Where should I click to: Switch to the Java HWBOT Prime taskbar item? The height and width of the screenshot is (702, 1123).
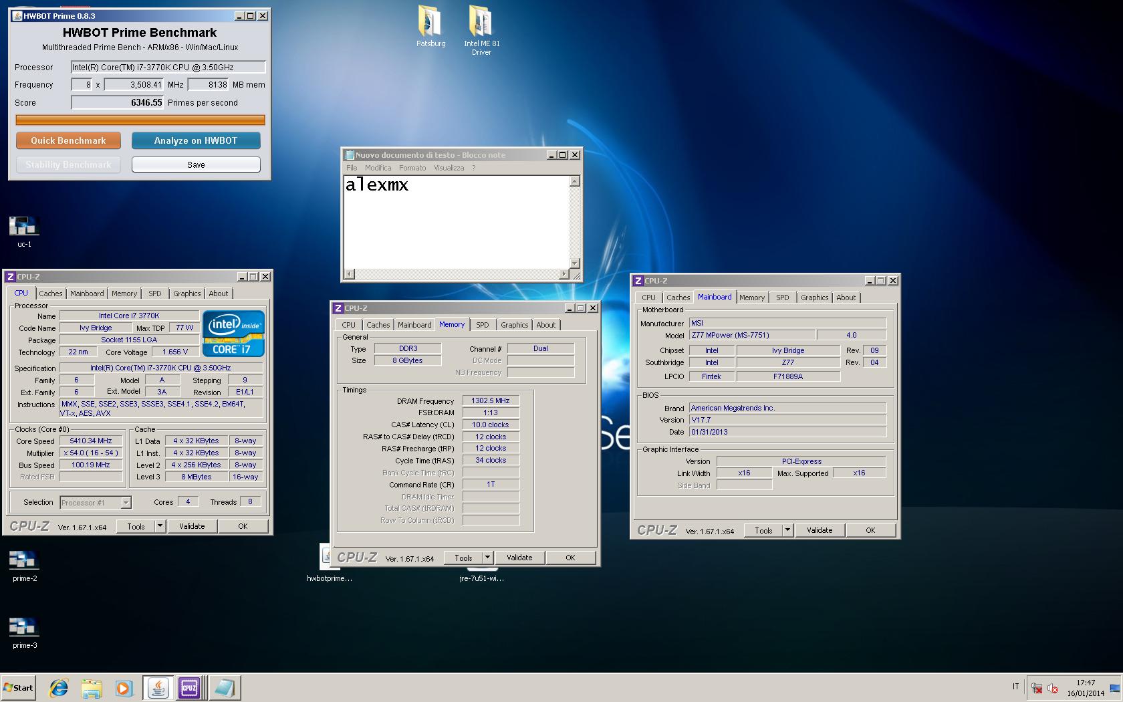click(158, 688)
